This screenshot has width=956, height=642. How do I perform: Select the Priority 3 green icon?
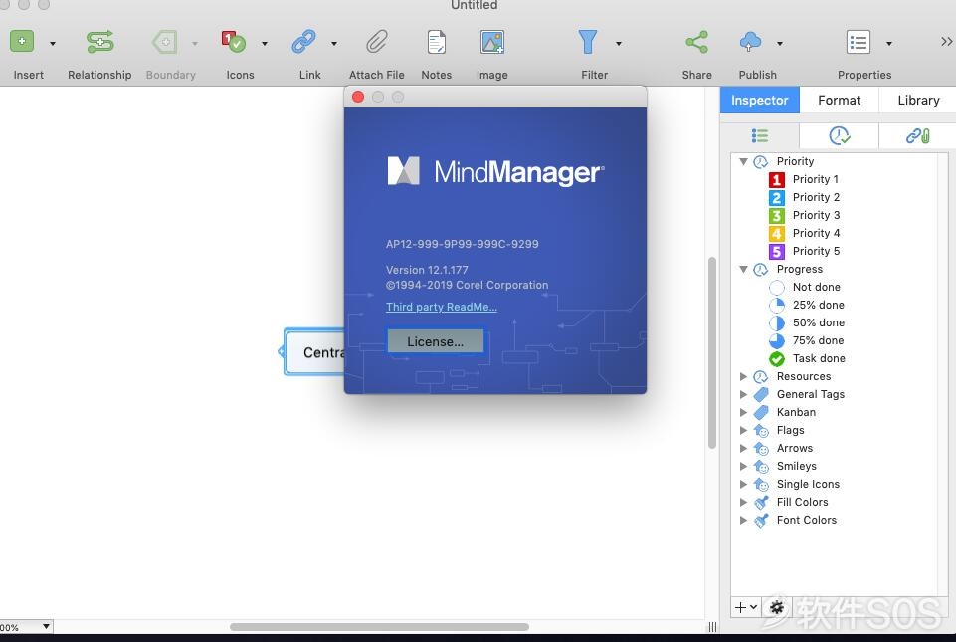point(776,215)
